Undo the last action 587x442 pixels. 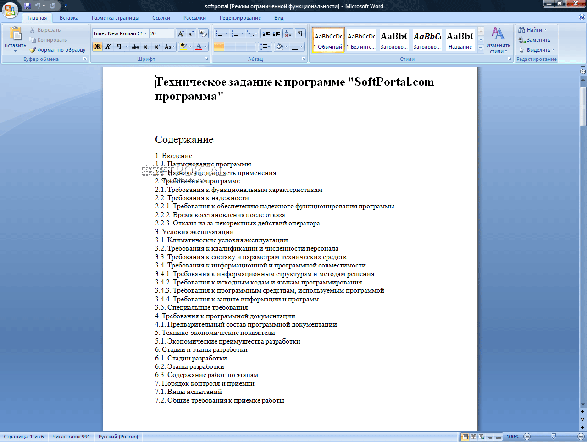[38, 6]
